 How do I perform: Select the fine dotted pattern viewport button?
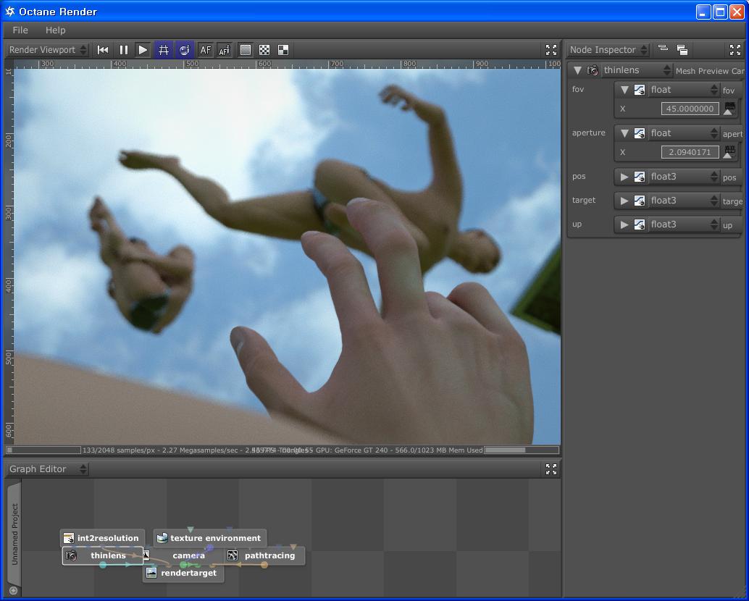246,50
